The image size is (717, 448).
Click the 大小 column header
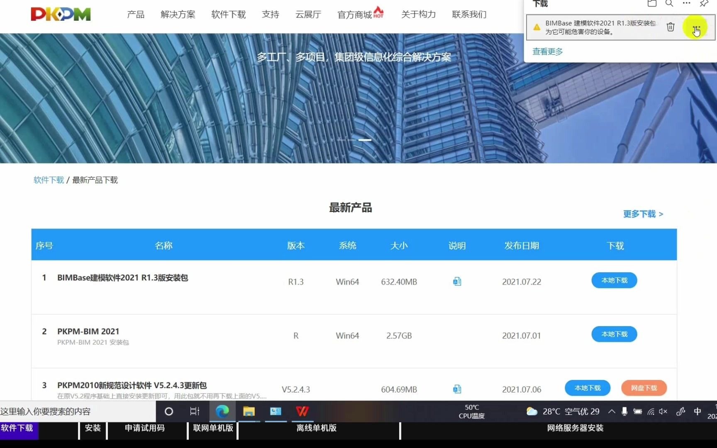tap(399, 246)
